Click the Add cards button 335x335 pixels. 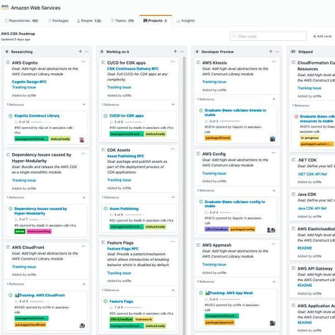click(323, 37)
